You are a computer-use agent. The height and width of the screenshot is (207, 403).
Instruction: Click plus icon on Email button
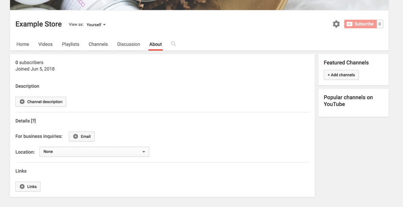coord(76,136)
